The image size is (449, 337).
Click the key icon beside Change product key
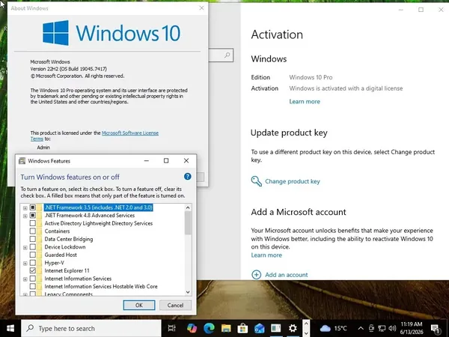click(x=256, y=181)
